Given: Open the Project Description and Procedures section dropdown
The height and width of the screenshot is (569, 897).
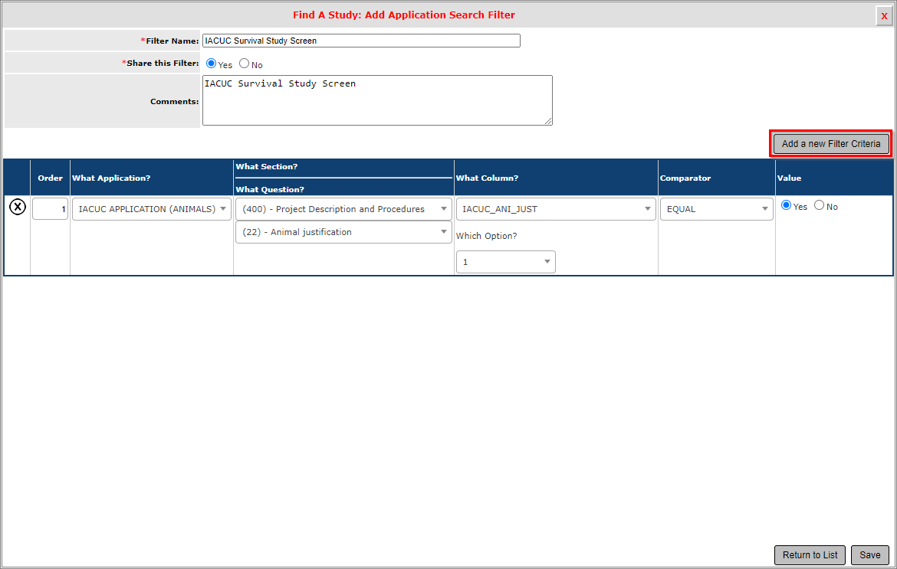Looking at the screenshot, I should [343, 209].
